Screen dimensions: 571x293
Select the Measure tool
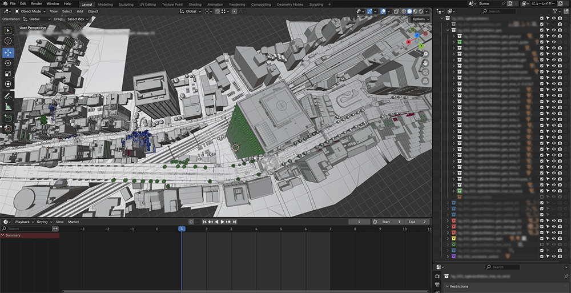[x=8, y=106]
